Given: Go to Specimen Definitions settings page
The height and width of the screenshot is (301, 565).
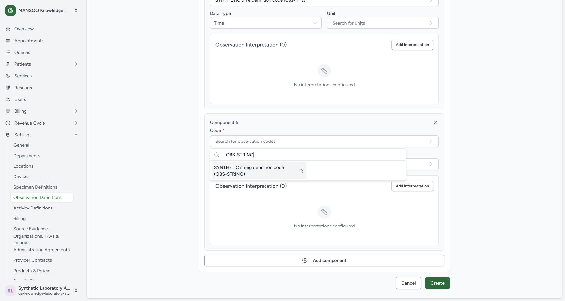Looking at the screenshot, I should pyautogui.click(x=35, y=187).
